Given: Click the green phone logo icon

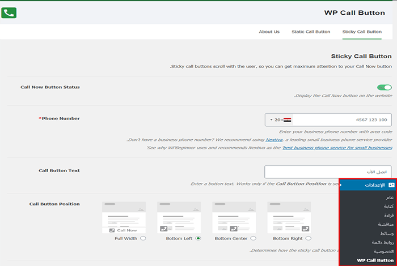Looking at the screenshot, I should point(9,12).
